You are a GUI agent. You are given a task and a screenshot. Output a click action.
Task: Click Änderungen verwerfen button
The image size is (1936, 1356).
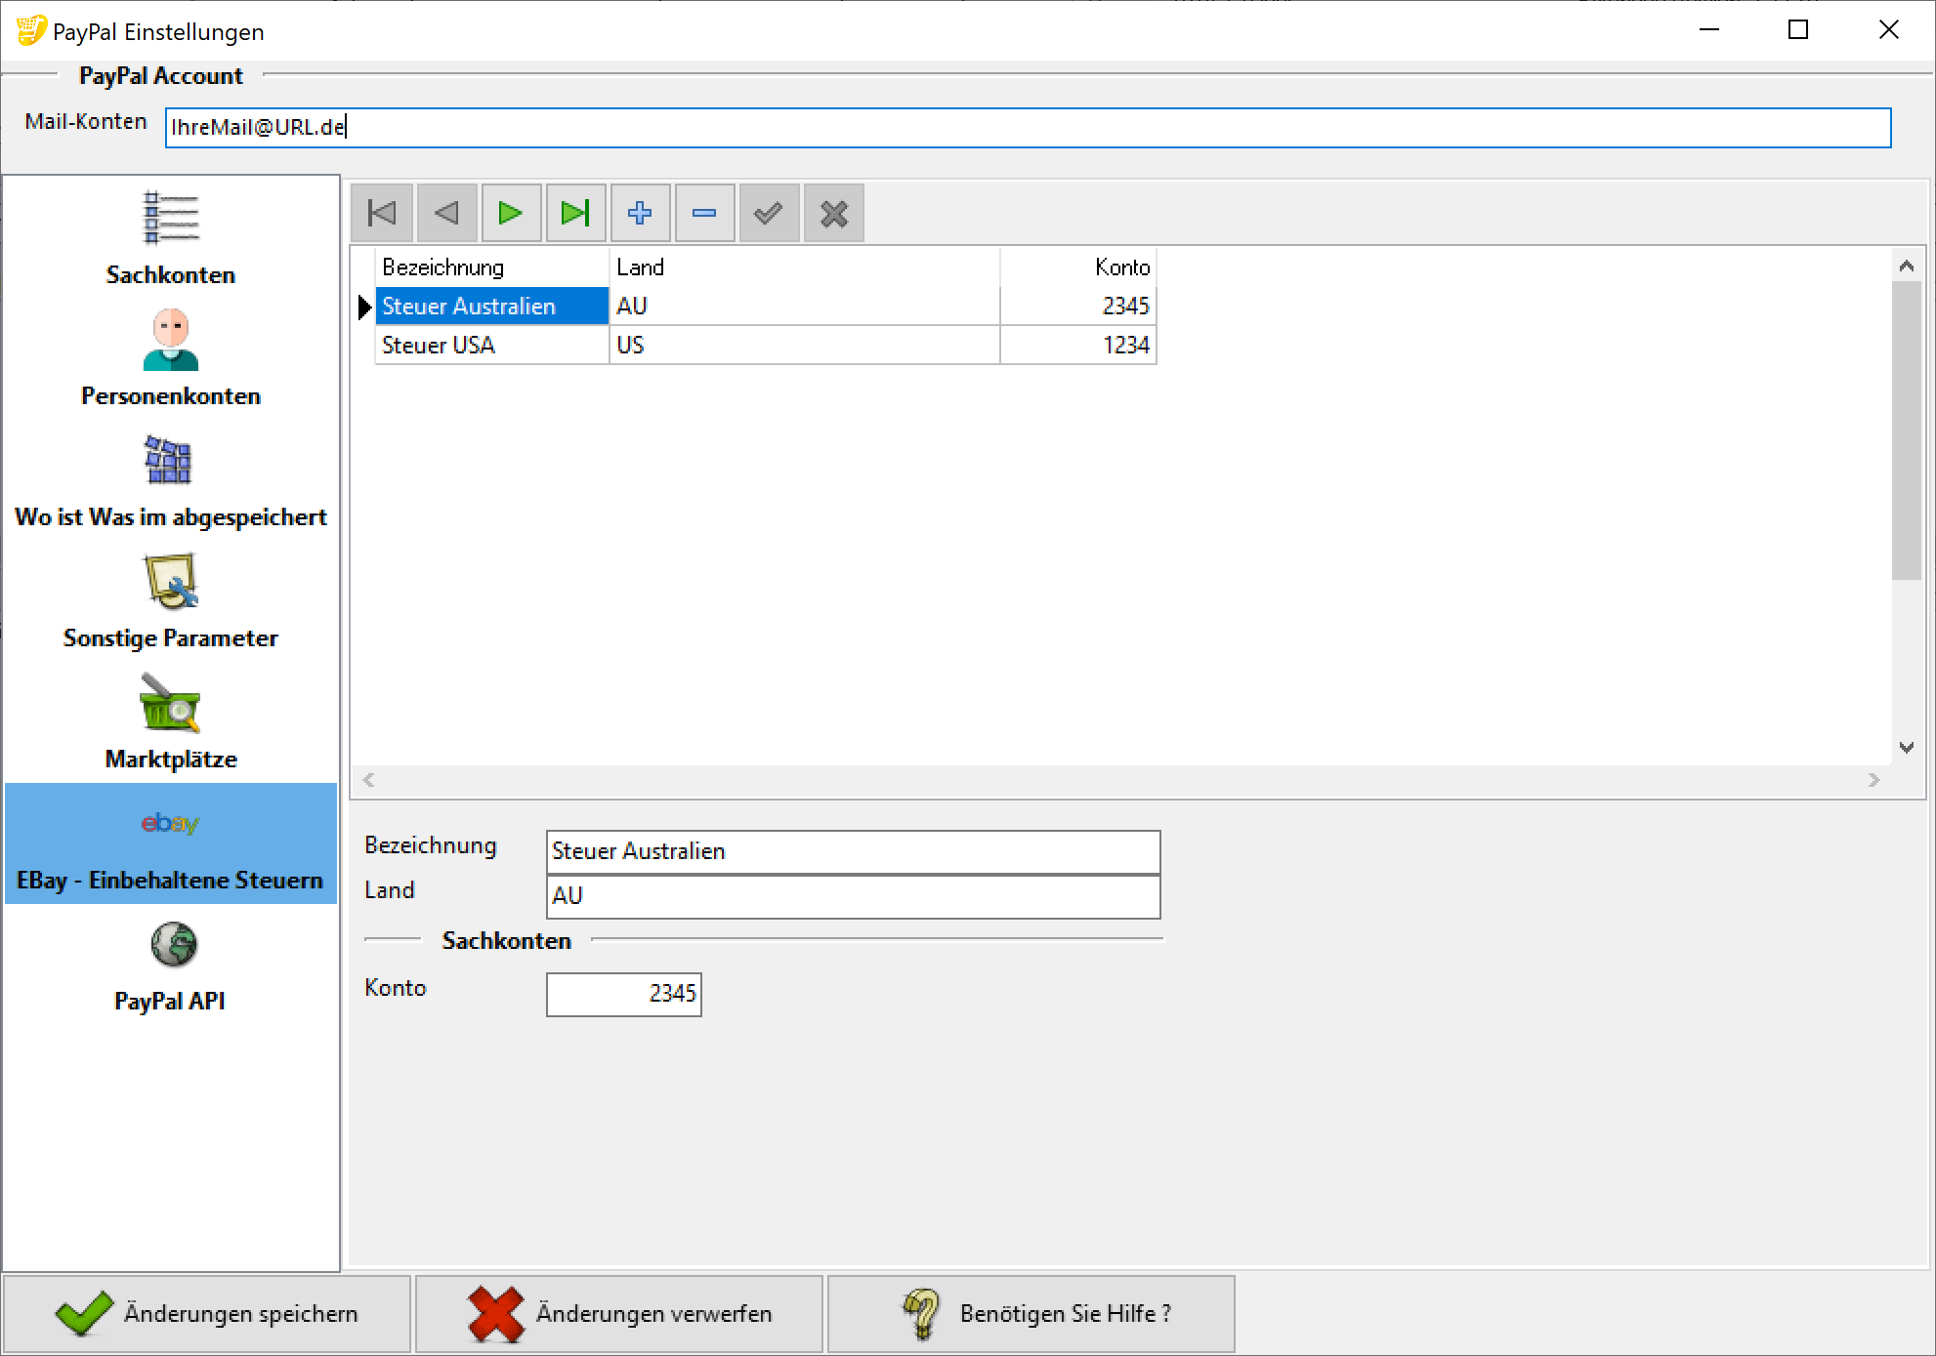[619, 1314]
